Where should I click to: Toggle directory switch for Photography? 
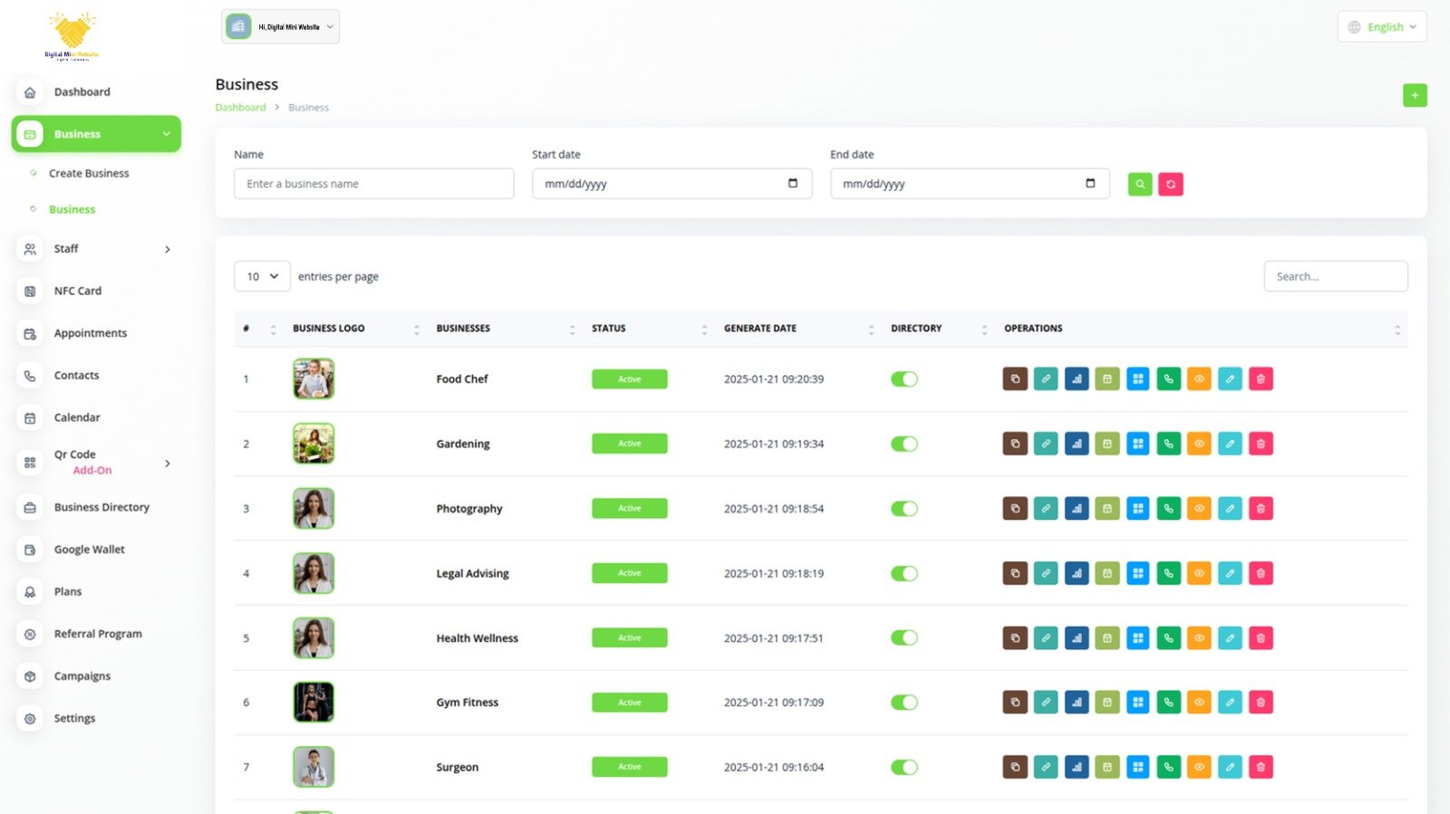coord(904,508)
